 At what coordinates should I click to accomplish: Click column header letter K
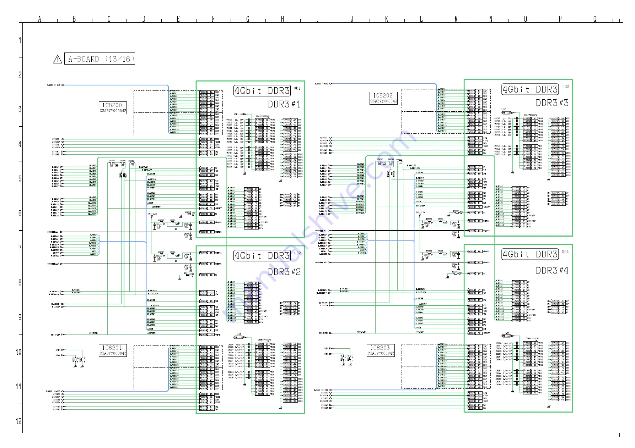pyautogui.click(x=387, y=19)
